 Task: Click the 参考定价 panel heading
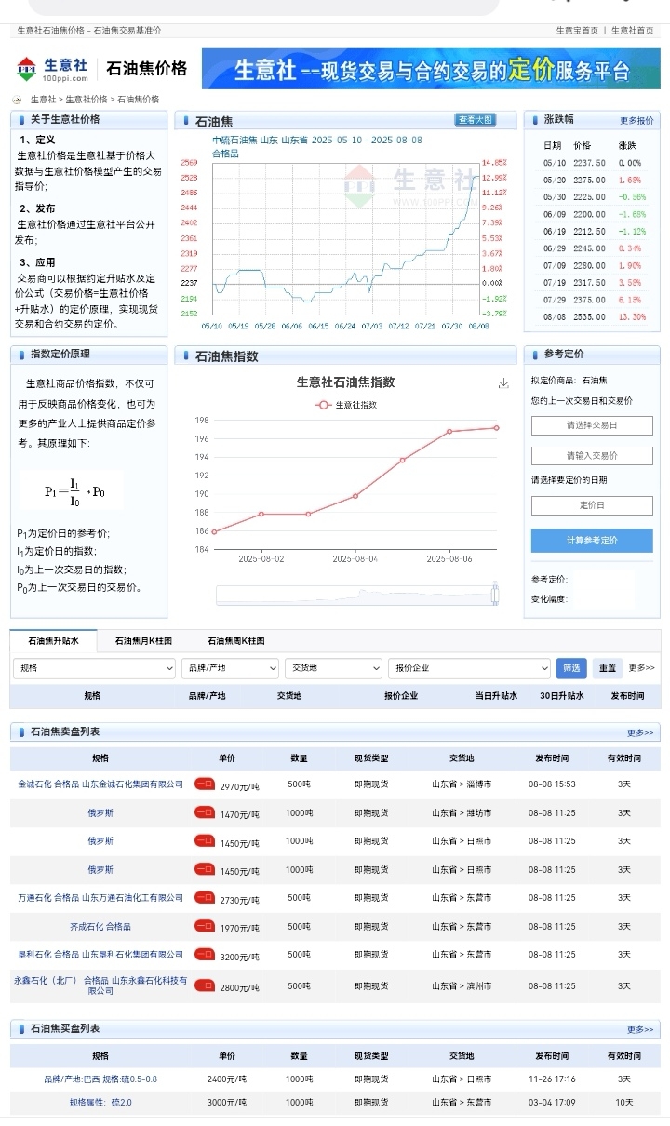tap(565, 354)
